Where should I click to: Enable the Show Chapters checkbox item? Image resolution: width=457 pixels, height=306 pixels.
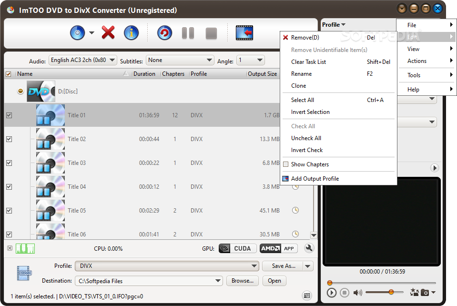coord(338,164)
